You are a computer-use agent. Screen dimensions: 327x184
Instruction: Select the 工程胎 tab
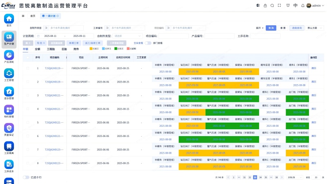51,49
